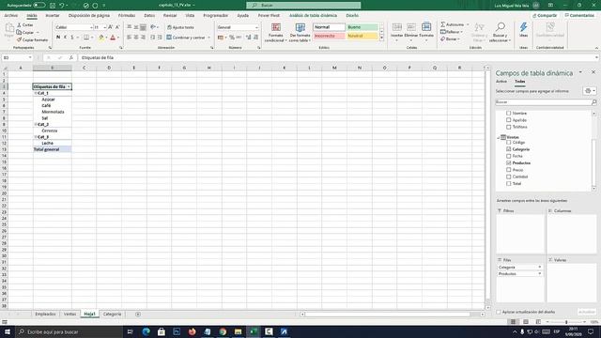Open the General number format dropdown
The width and height of the screenshot is (601, 338).
point(256,27)
